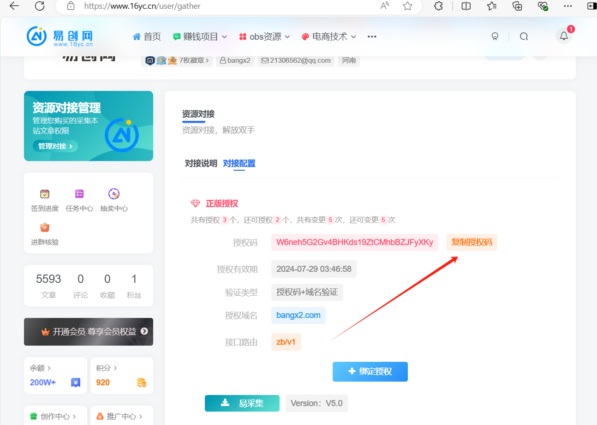Click the 河南 location tag
Screen dimensions: 597x425
pos(349,60)
